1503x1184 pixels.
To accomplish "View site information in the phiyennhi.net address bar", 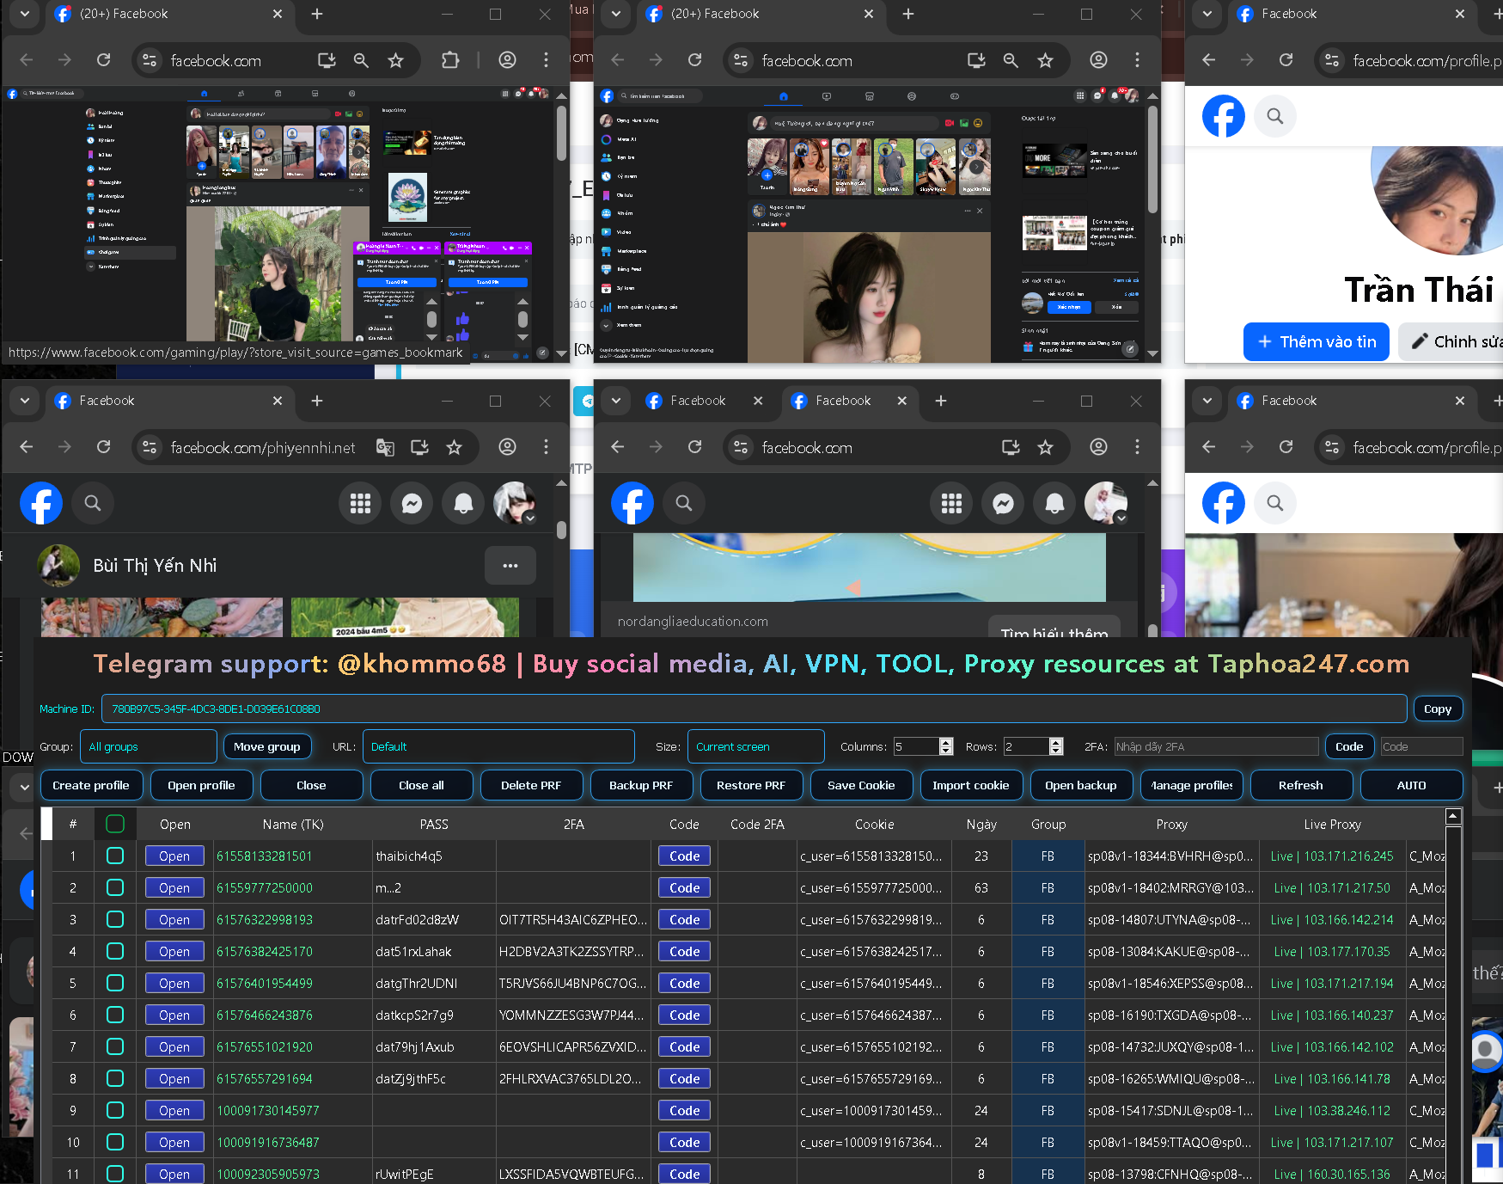I will tap(150, 447).
